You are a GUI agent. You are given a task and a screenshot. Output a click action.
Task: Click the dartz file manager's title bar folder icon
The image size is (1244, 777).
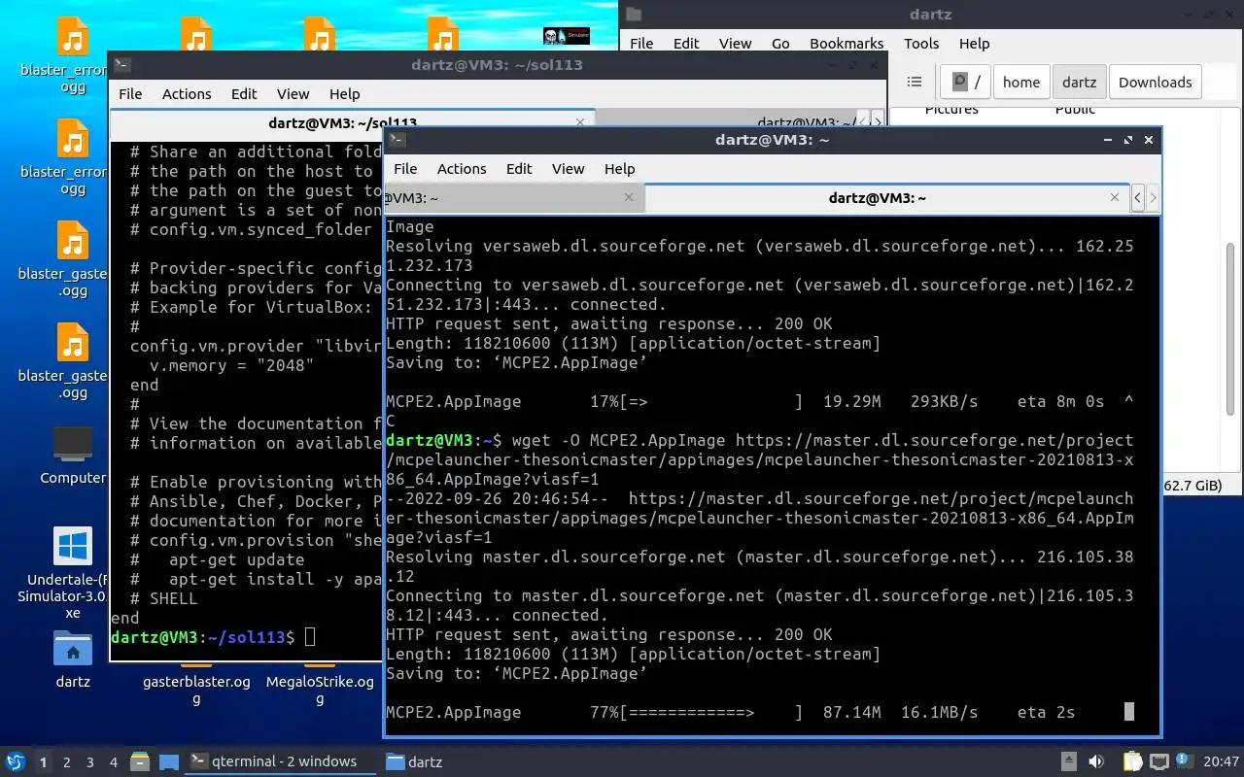(x=634, y=14)
